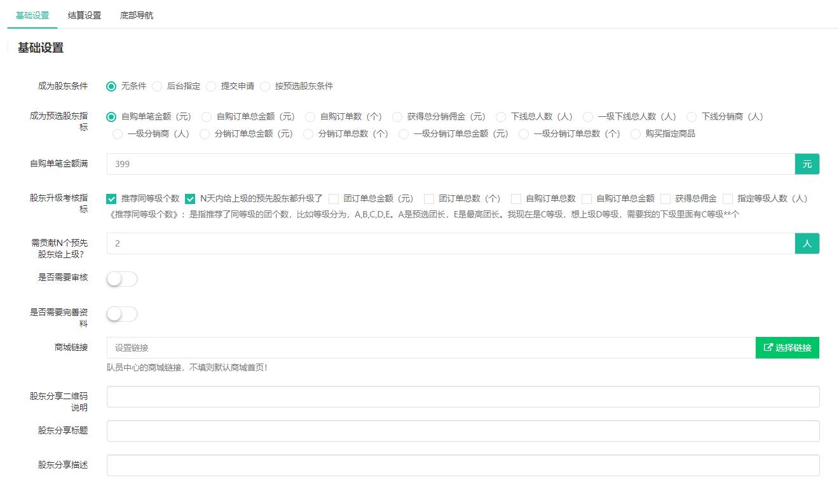Select 购买指定商品 radio option
Screen dimensions: 839x485
pyautogui.click(x=636, y=134)
